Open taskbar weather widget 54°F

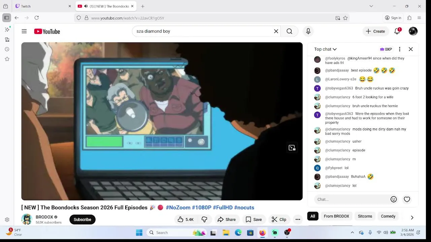14,232
